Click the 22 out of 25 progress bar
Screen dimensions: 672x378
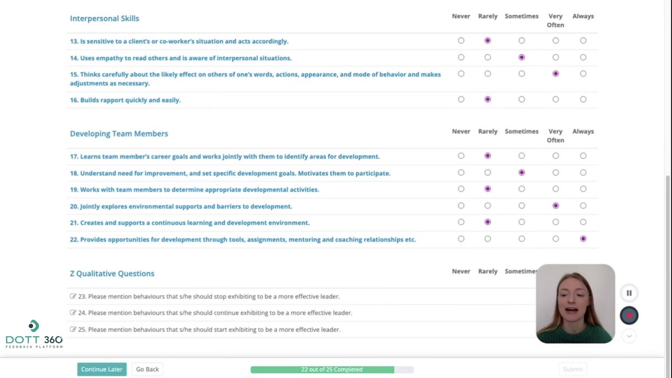(x=332, y=370)
